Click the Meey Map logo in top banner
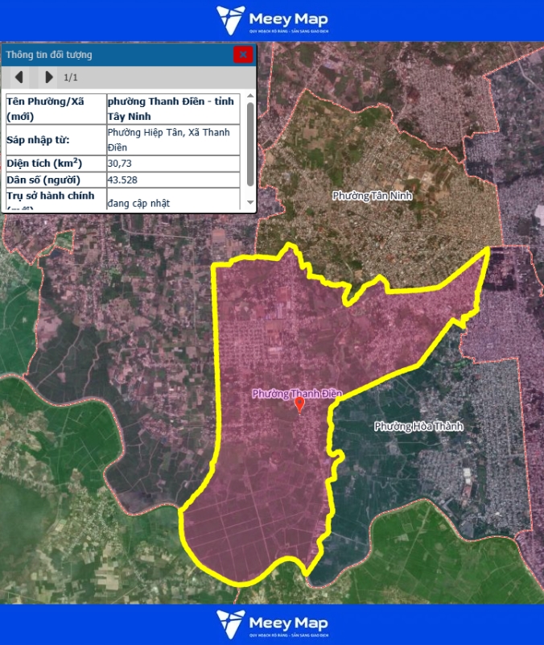The width and height of the screenshot is (544, 645). pyautogui.click(x=272, y=20)
